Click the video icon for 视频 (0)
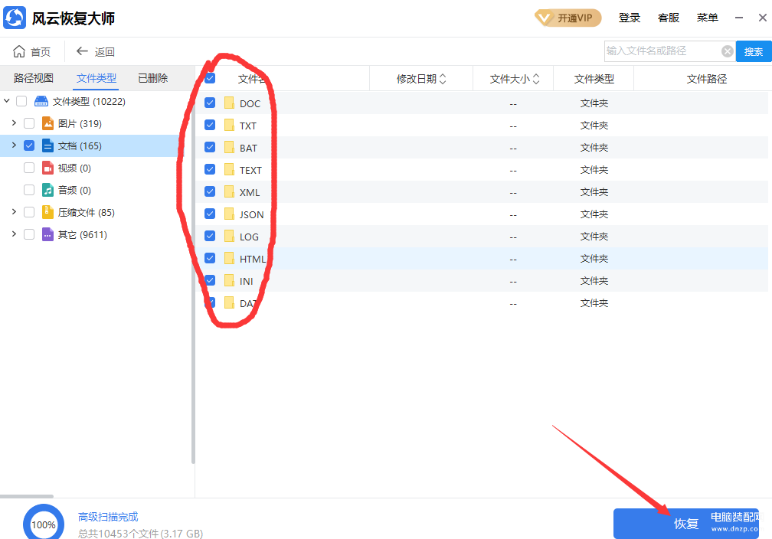 [47, 168]
